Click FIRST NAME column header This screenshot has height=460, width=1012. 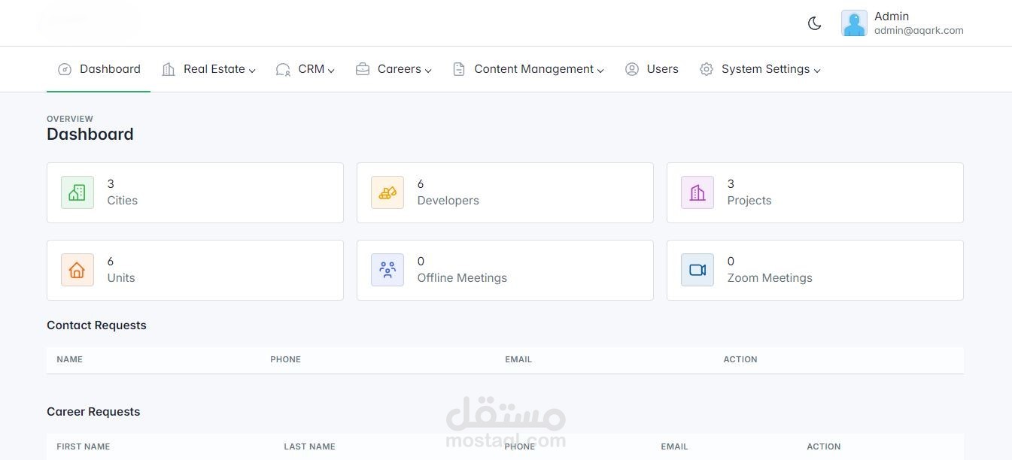click(83, 446)
